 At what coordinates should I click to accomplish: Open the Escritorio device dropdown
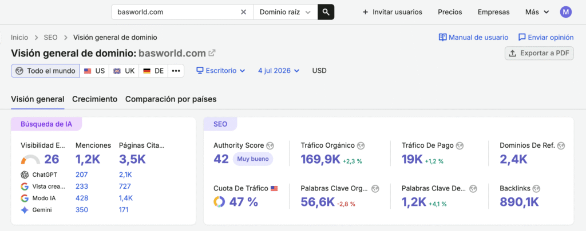(221, 70)
